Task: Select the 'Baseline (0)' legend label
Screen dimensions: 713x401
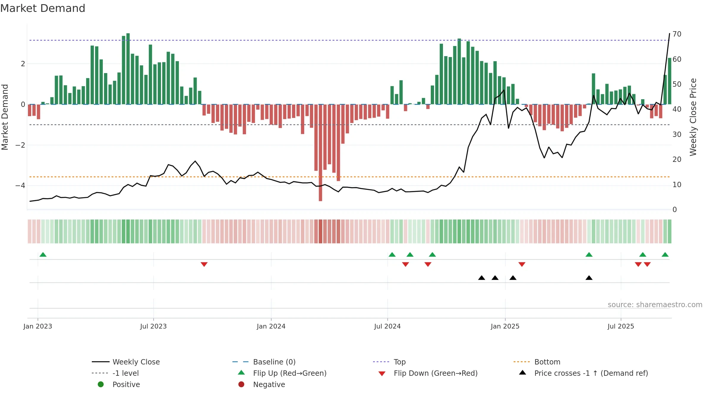Action: click(x=274, y=362)
